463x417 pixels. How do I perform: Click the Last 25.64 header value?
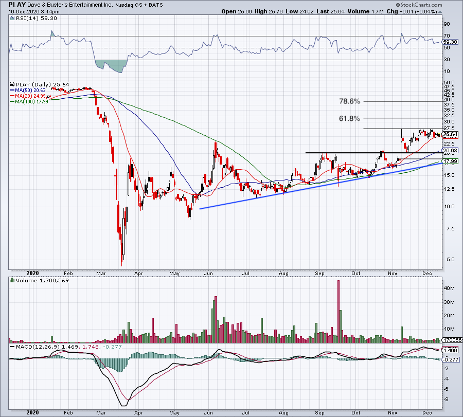[330, 11]
